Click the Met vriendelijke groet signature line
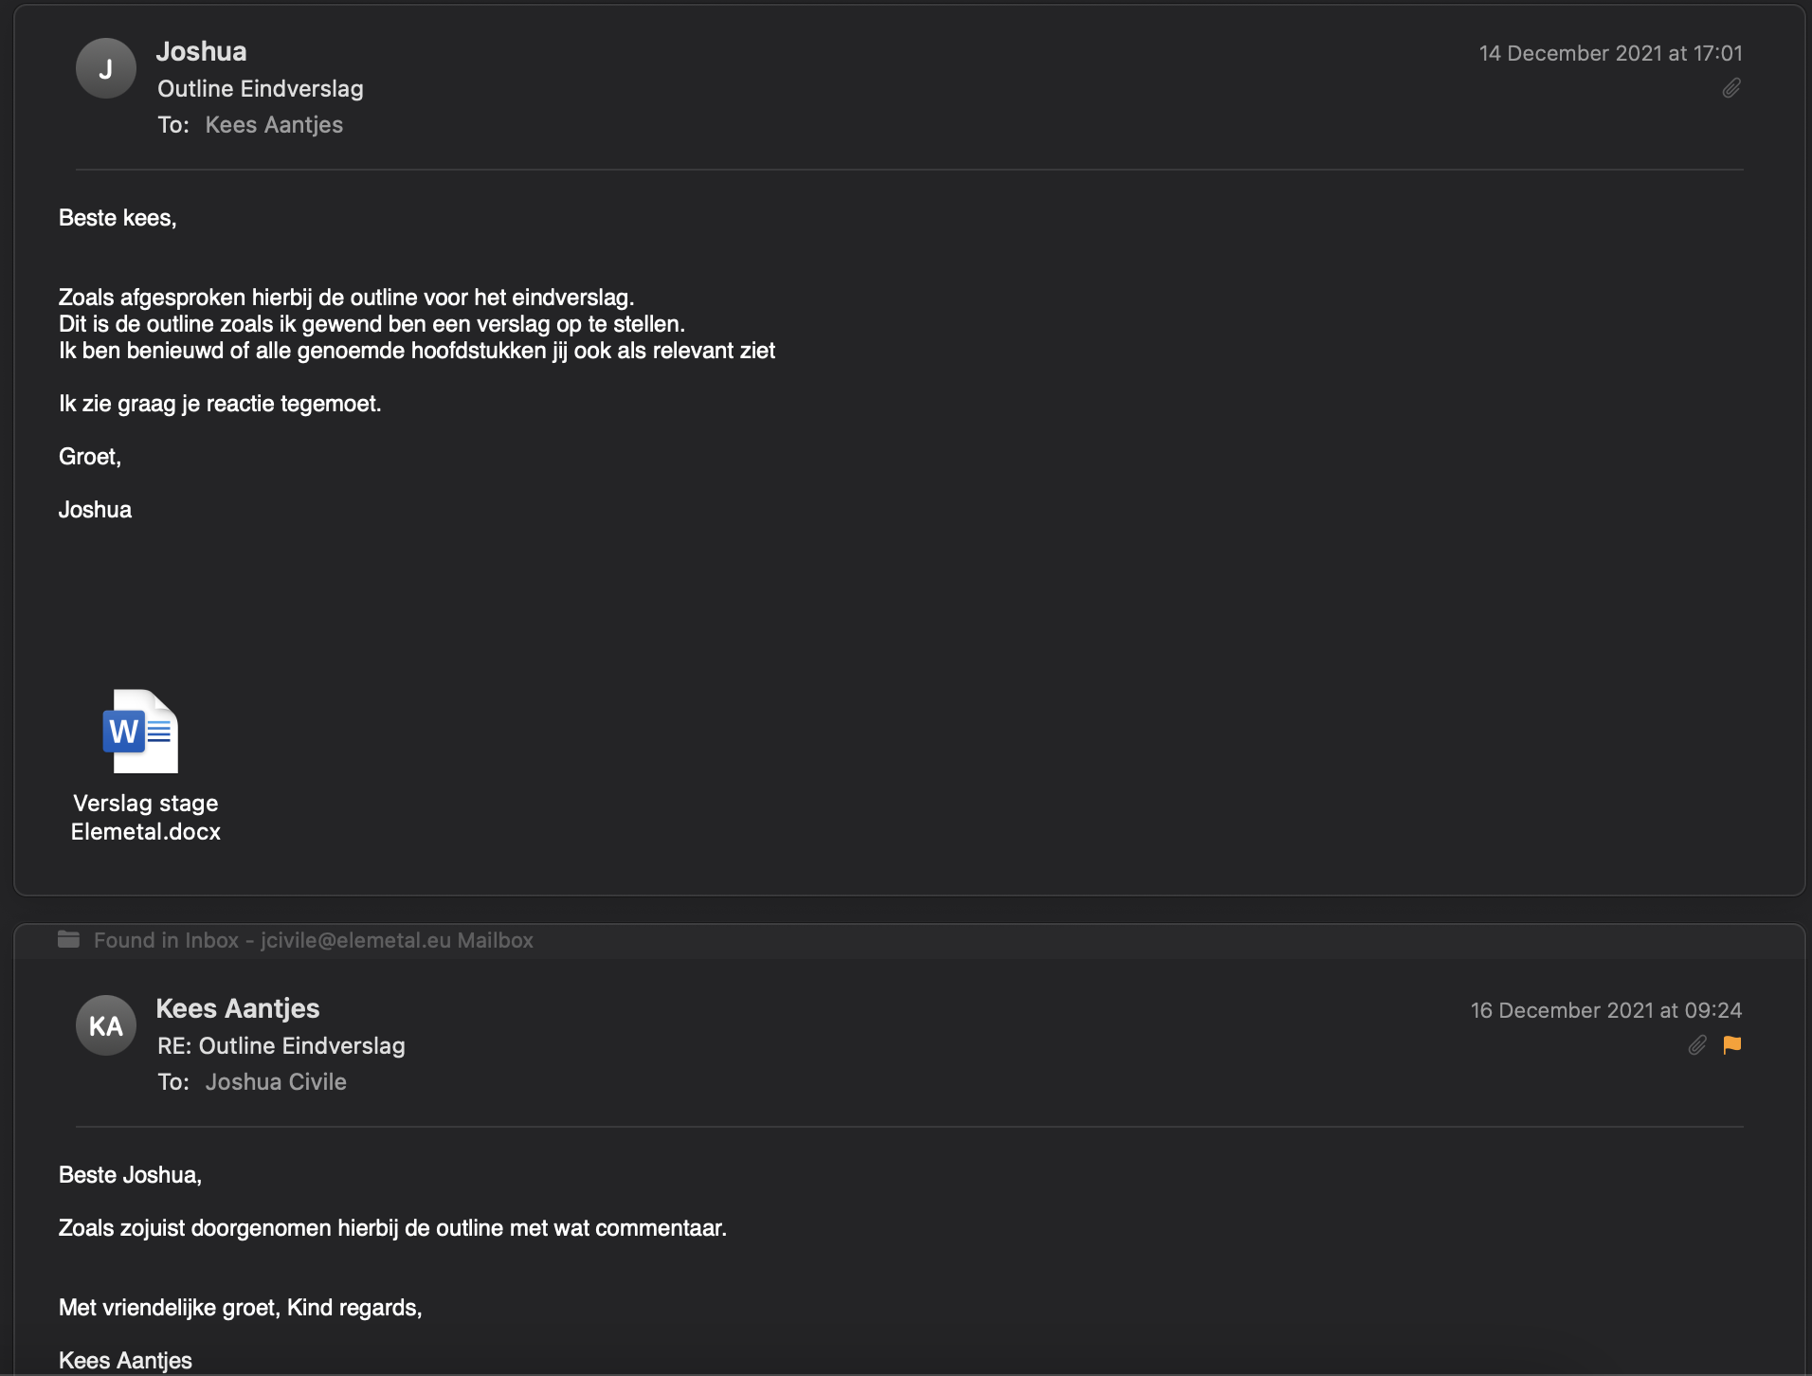Viewport: 1812px width, 1376px height. point(241,1308)
